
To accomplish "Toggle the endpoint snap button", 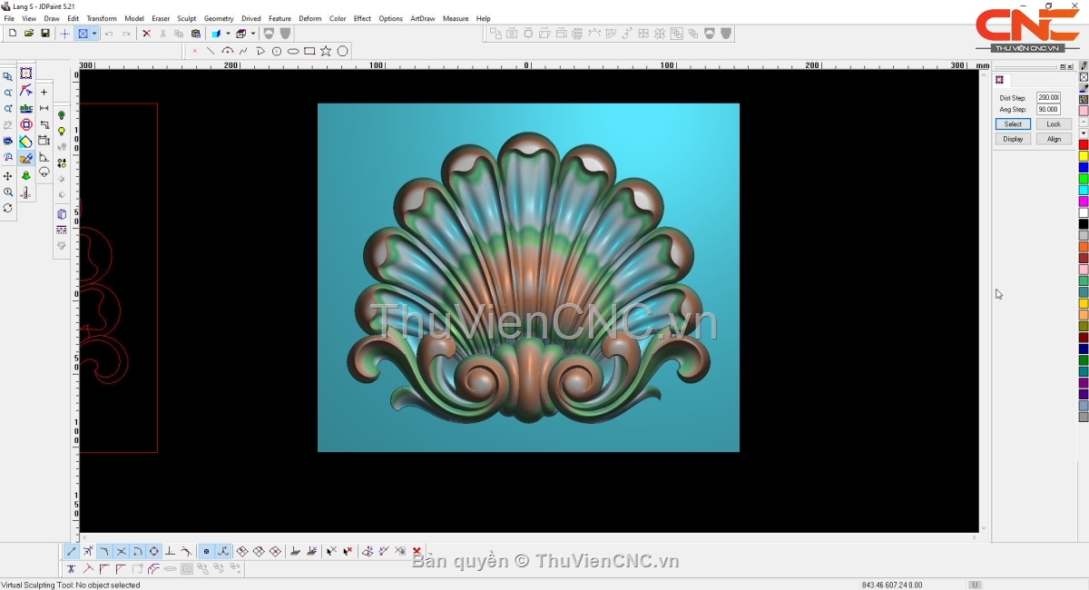I will click(72, 551).
